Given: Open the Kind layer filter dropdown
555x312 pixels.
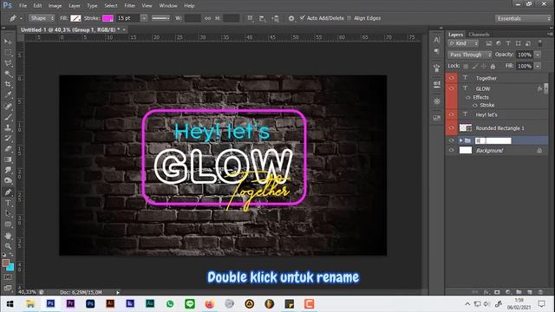Looking at the screenshot, I should (x=463, y=43).
